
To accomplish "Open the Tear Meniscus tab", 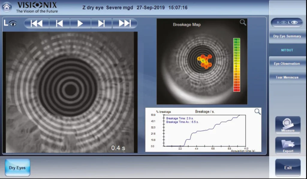I will [x=287, y=77].
